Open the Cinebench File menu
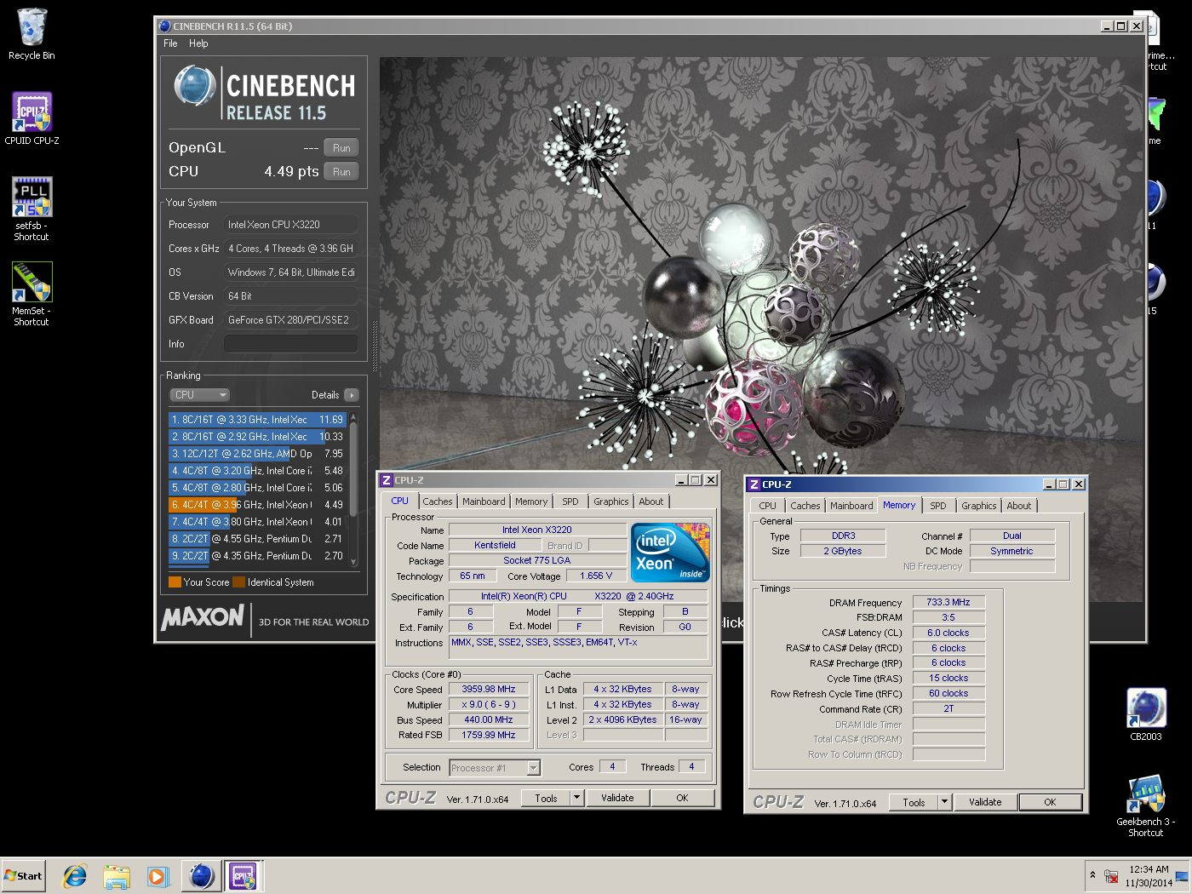 (x=170, y=43)
